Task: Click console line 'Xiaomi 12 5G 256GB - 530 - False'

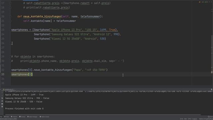Action: [24, 102]
